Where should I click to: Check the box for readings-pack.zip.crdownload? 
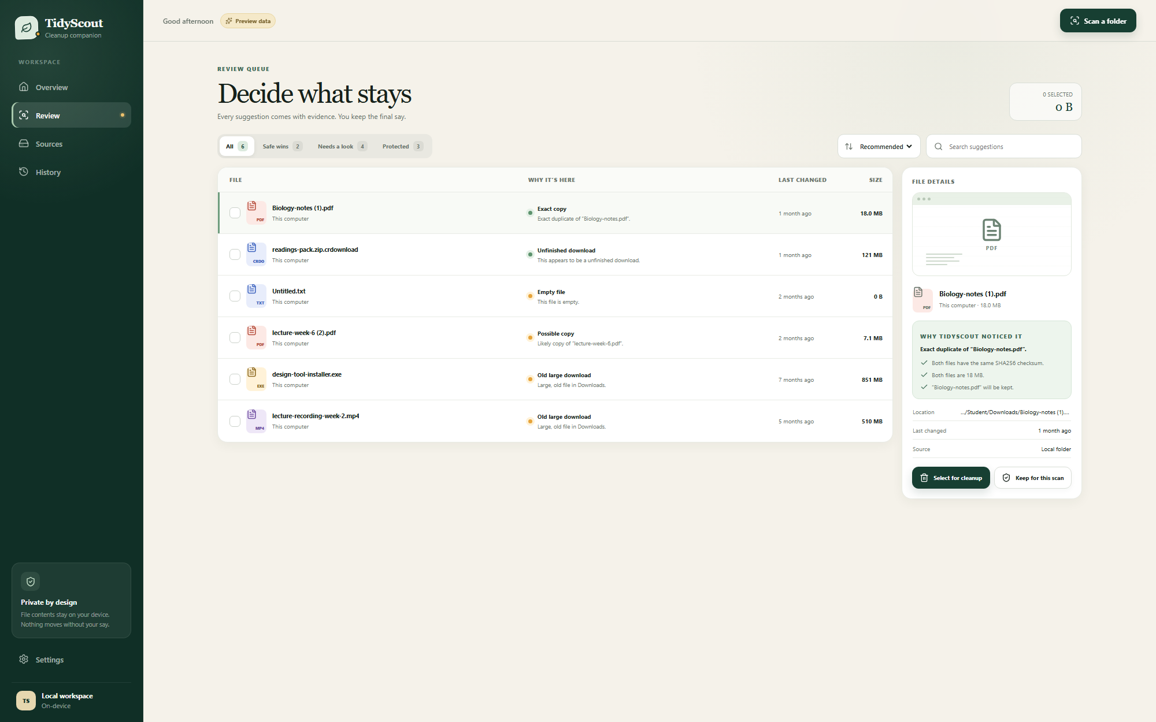pyautogui.click(x=235, y=254)
